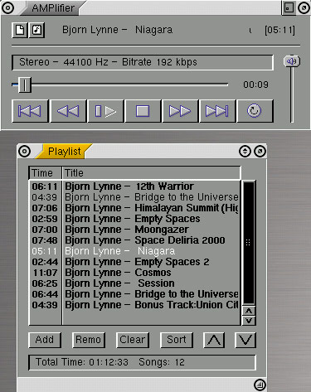311x392 pixels.
Task: Click the Playlist title tab
Action: point(64,152)
